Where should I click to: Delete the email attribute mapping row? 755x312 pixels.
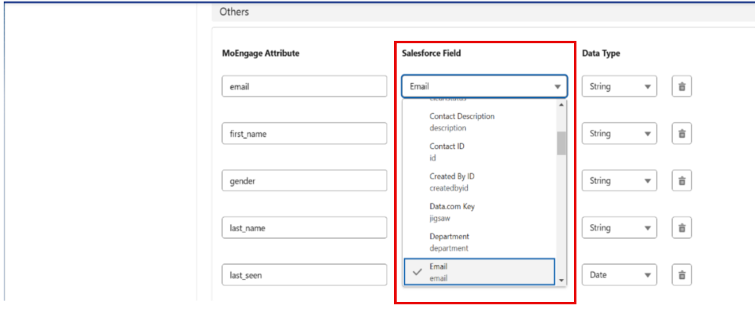(x=681, y=87)
